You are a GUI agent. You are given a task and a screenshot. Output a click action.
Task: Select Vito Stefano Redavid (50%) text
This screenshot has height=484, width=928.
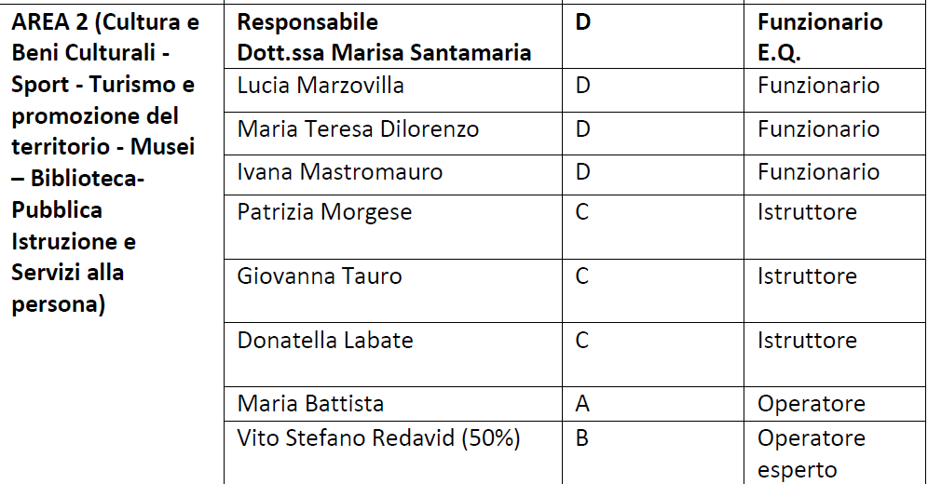(x=378, y=437)
